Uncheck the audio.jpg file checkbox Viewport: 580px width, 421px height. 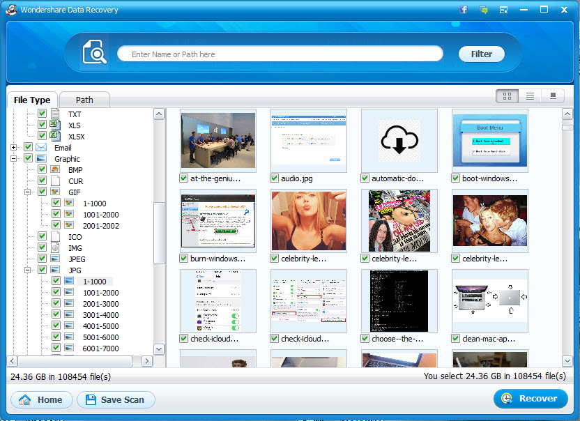274,178
